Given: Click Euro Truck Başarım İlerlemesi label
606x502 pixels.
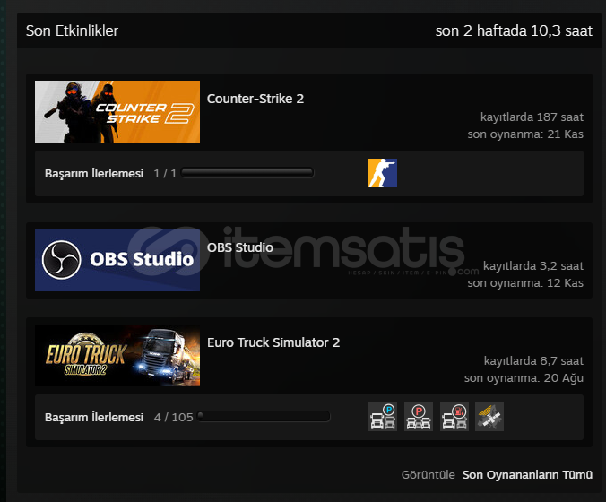Looking at the screenshot, I should [94, 418].
